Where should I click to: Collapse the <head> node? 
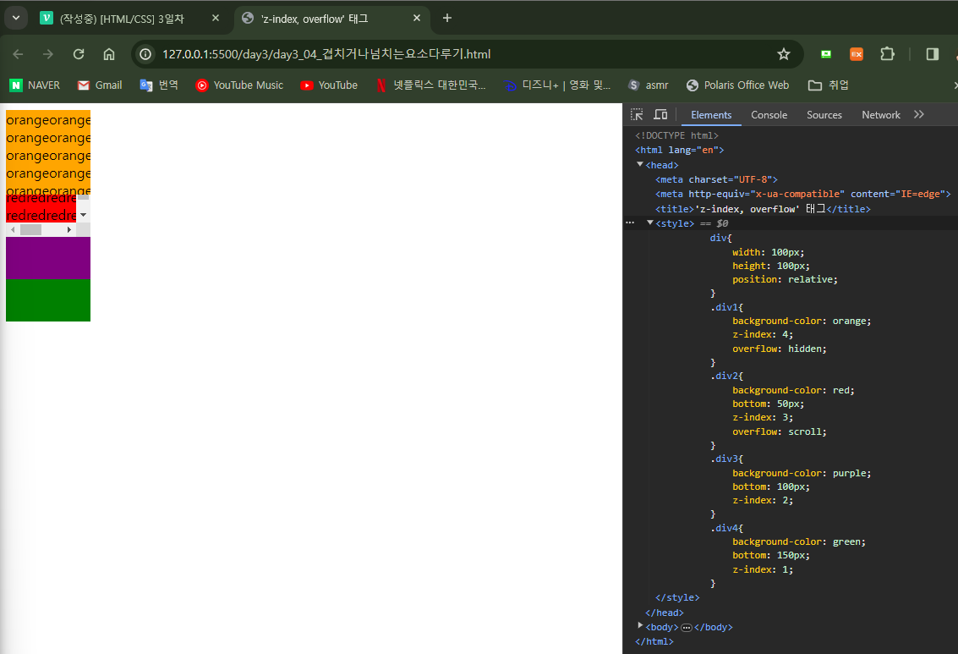tap(640, 164)
